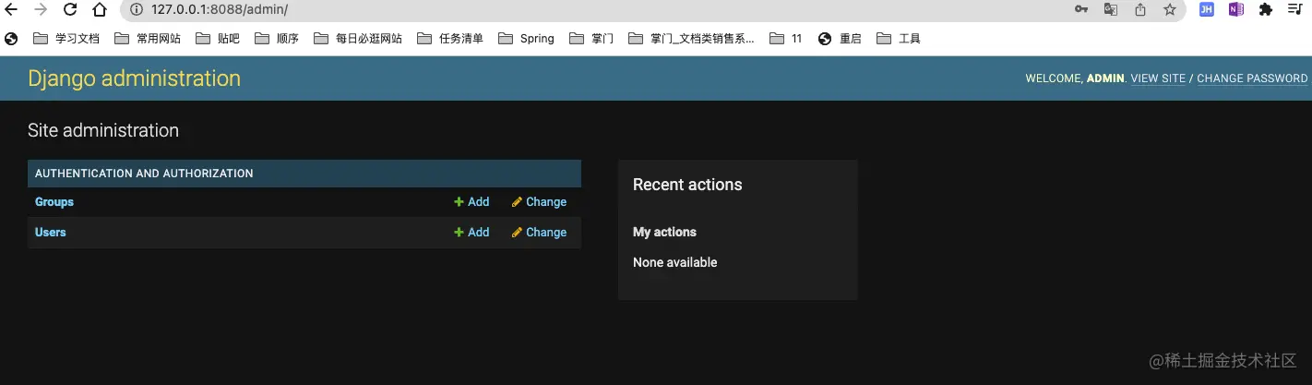Click the globe icon at bookmarks bar start

[x=11, y=39]
